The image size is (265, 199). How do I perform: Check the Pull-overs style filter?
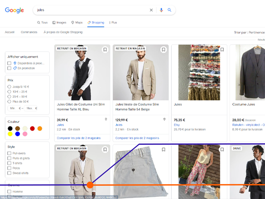pyautogui.click(x=9, y=153)
